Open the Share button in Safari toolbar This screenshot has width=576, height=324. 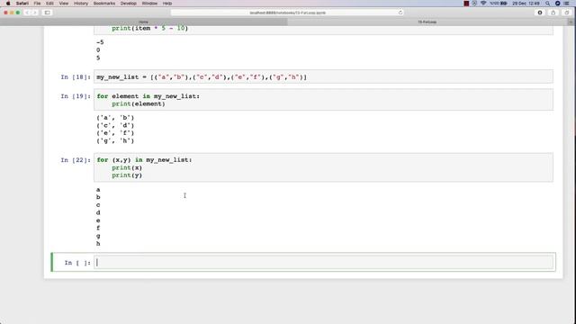pyautogui.click(x=553, y=13)
